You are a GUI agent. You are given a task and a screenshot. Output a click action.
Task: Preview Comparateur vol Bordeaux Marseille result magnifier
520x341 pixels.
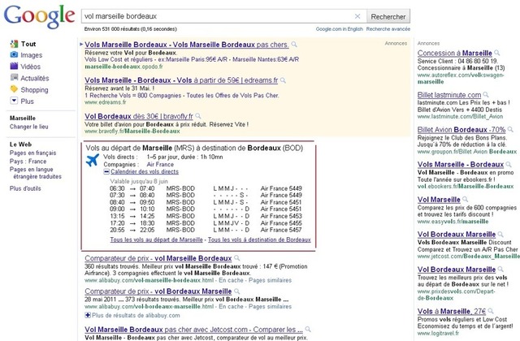(x=236, y=291)
